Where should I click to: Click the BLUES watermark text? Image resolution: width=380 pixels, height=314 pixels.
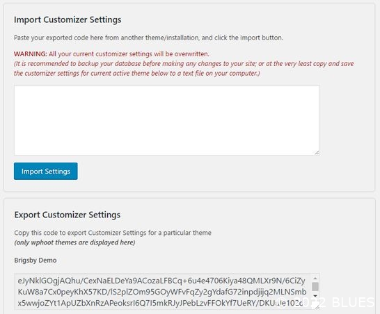coord(353,302)
